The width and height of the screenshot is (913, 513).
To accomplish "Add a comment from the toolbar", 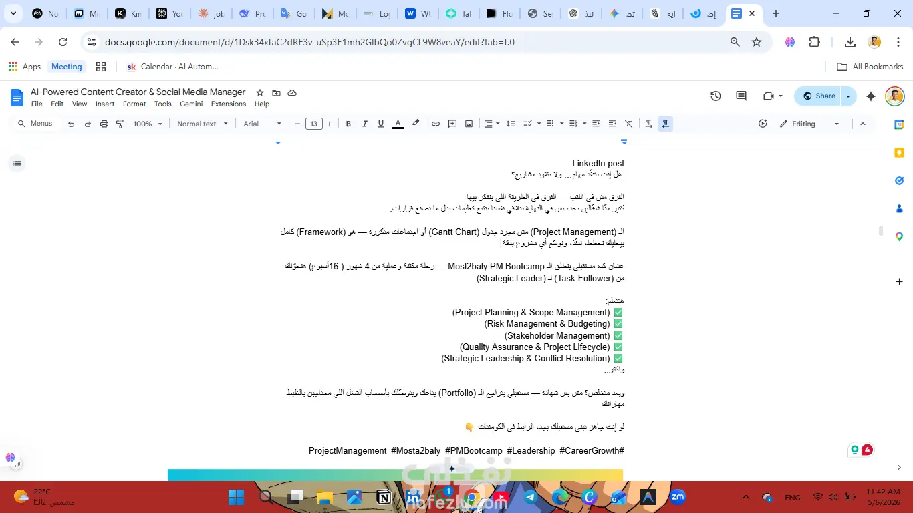I will click(452, 124).
